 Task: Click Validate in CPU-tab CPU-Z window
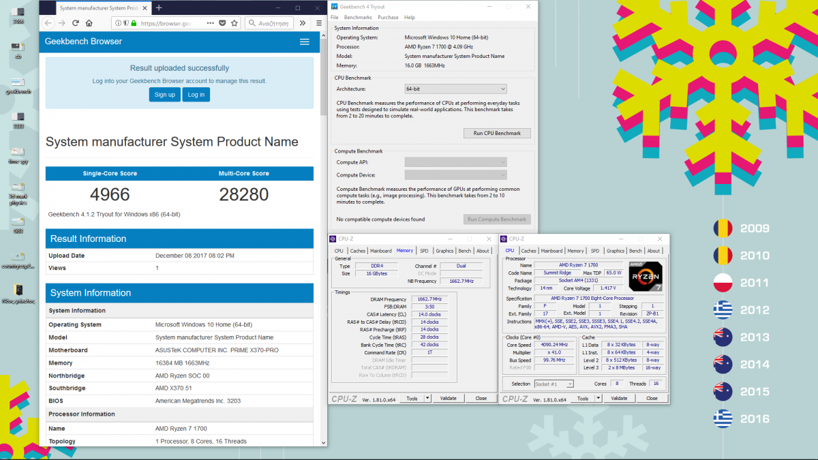619,398
